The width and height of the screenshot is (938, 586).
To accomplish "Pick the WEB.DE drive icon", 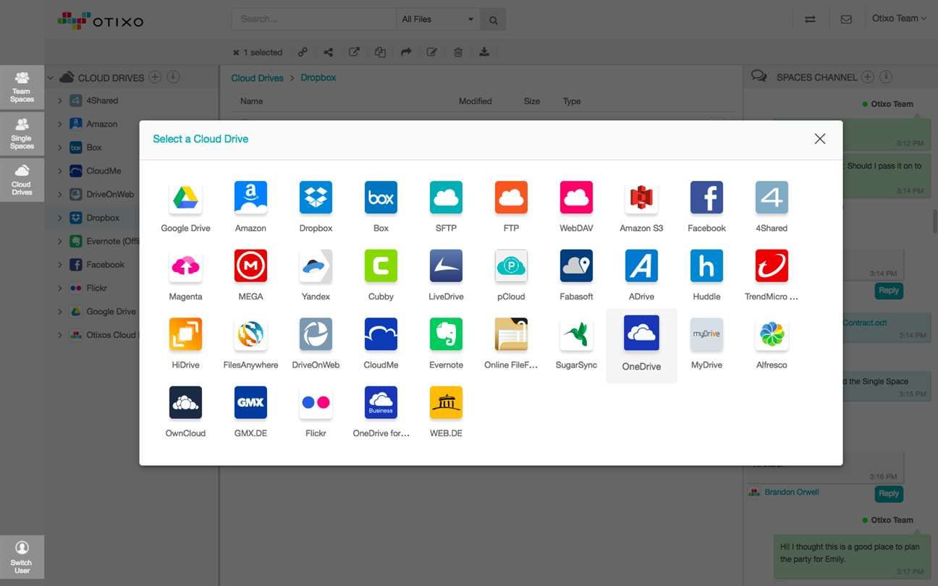I will (x=446, y=402).
